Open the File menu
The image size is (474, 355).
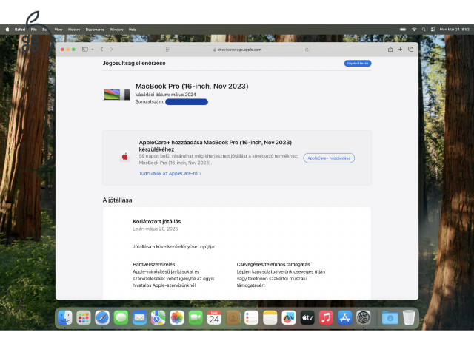pyautogui.click(x=33, y=30)
